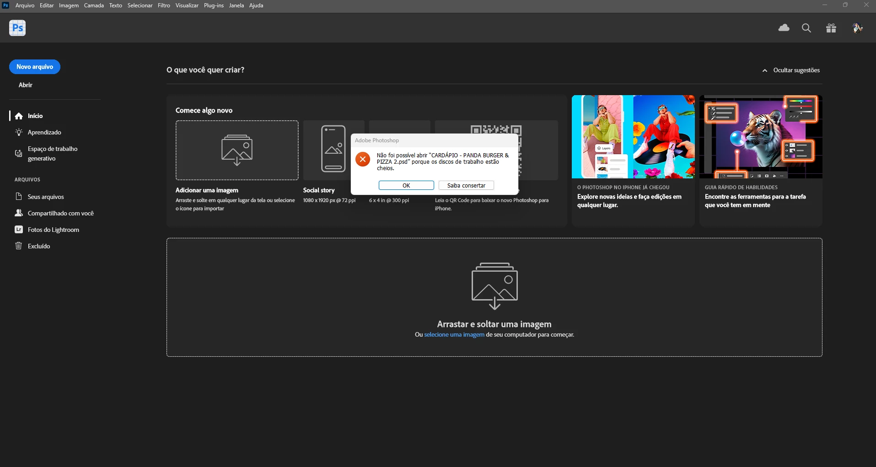The height and width of the screenshot is (467, 876).
Task: Click the large drag-and-drop image icon
Action: pyautogui.click(x=494, y=285)
